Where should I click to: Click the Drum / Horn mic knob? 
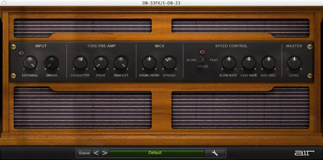point(149,63)
